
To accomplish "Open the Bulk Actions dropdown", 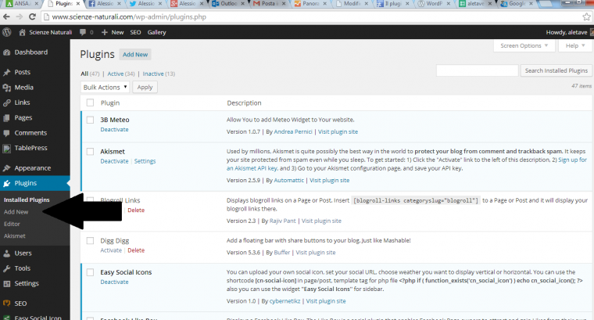I will (105, 87).
